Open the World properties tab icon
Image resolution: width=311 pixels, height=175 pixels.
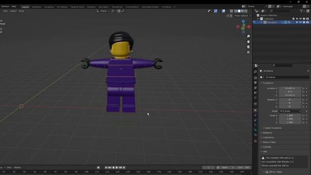click(x=255, y=98)
